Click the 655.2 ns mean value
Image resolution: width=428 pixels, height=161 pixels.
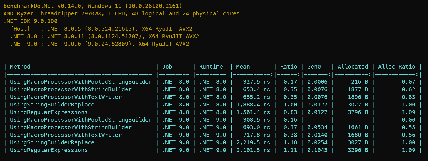(257, 97)
